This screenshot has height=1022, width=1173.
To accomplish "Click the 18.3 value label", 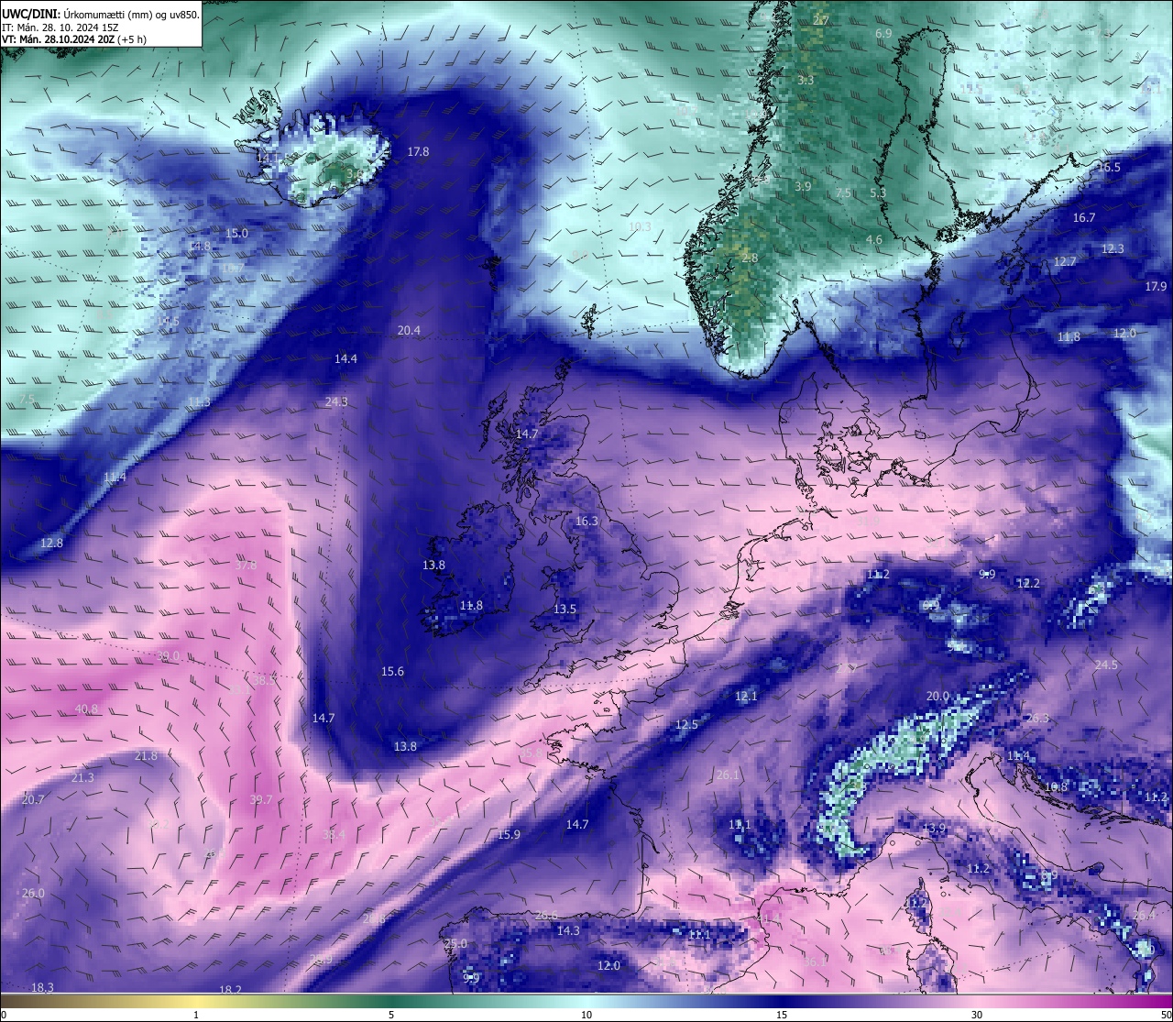I will tap(42, 987).
